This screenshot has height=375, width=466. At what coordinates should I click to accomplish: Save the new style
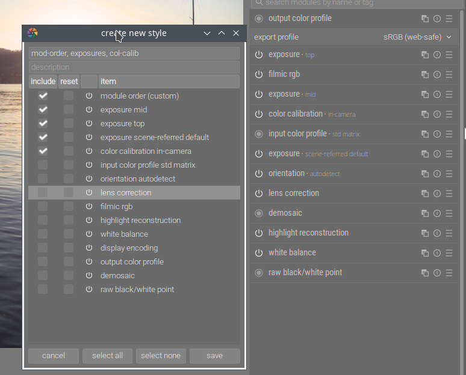click(x=214, y=356)
